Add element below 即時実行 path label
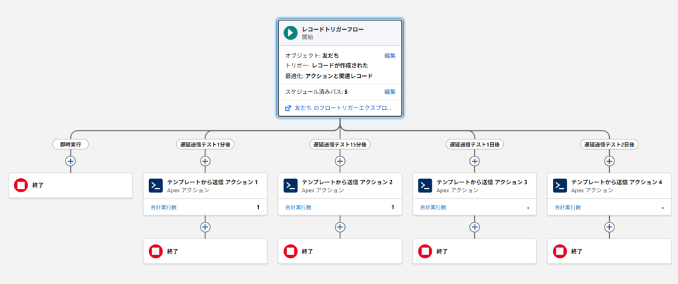The width and height of the screenshot is (678, 284). pos(70,160)
